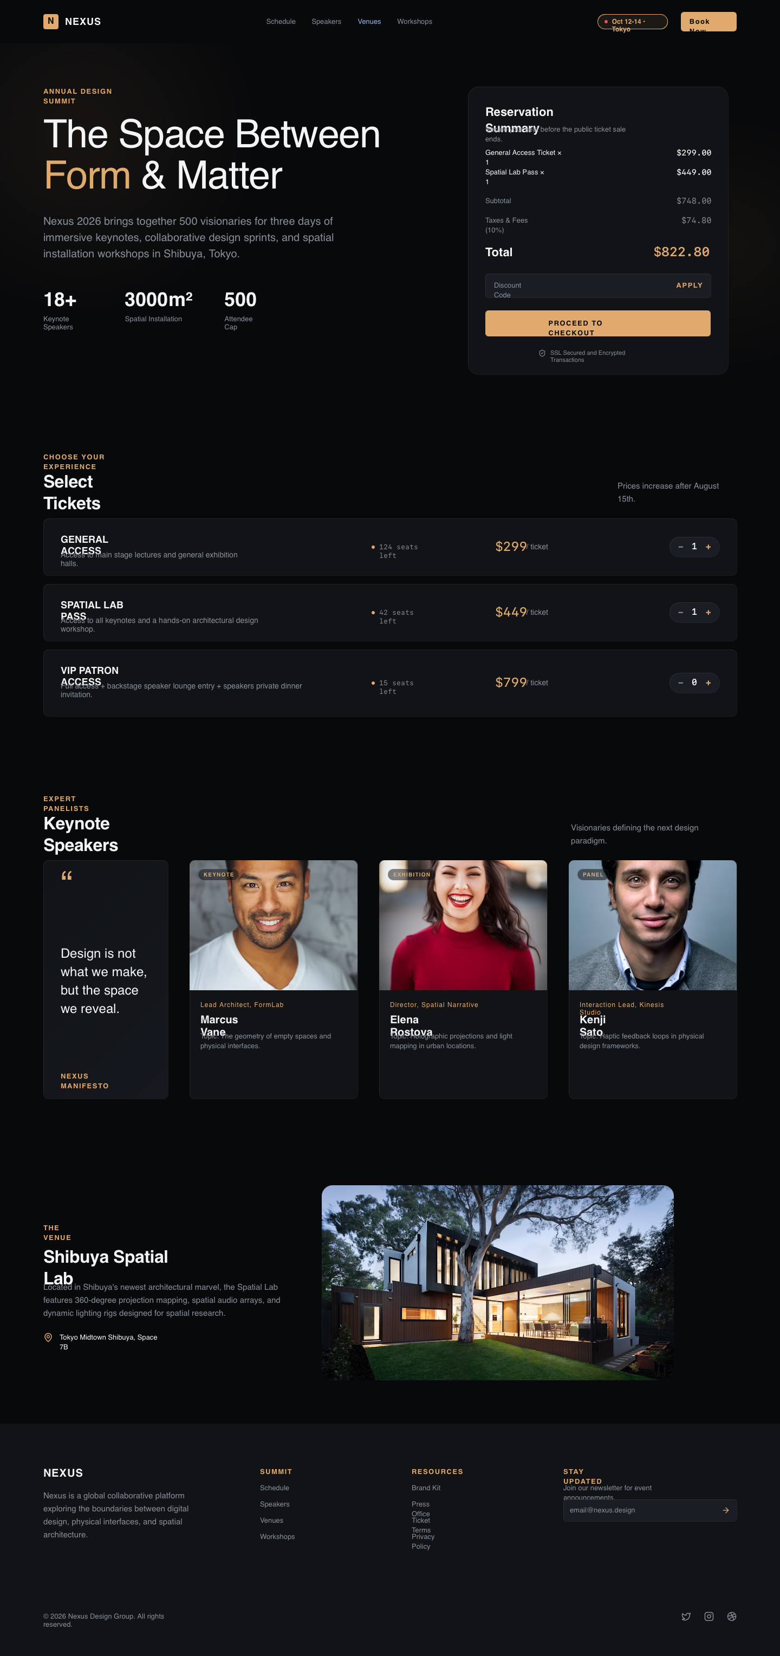
Task: Click the Tokyo Midtown Shibuya address text
Action: coord(108,1342)
